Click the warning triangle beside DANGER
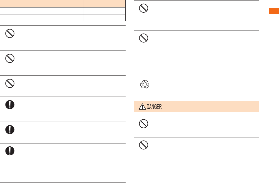Image resolution: width=279 pixels, height=183 pixels. click(142, 107)
